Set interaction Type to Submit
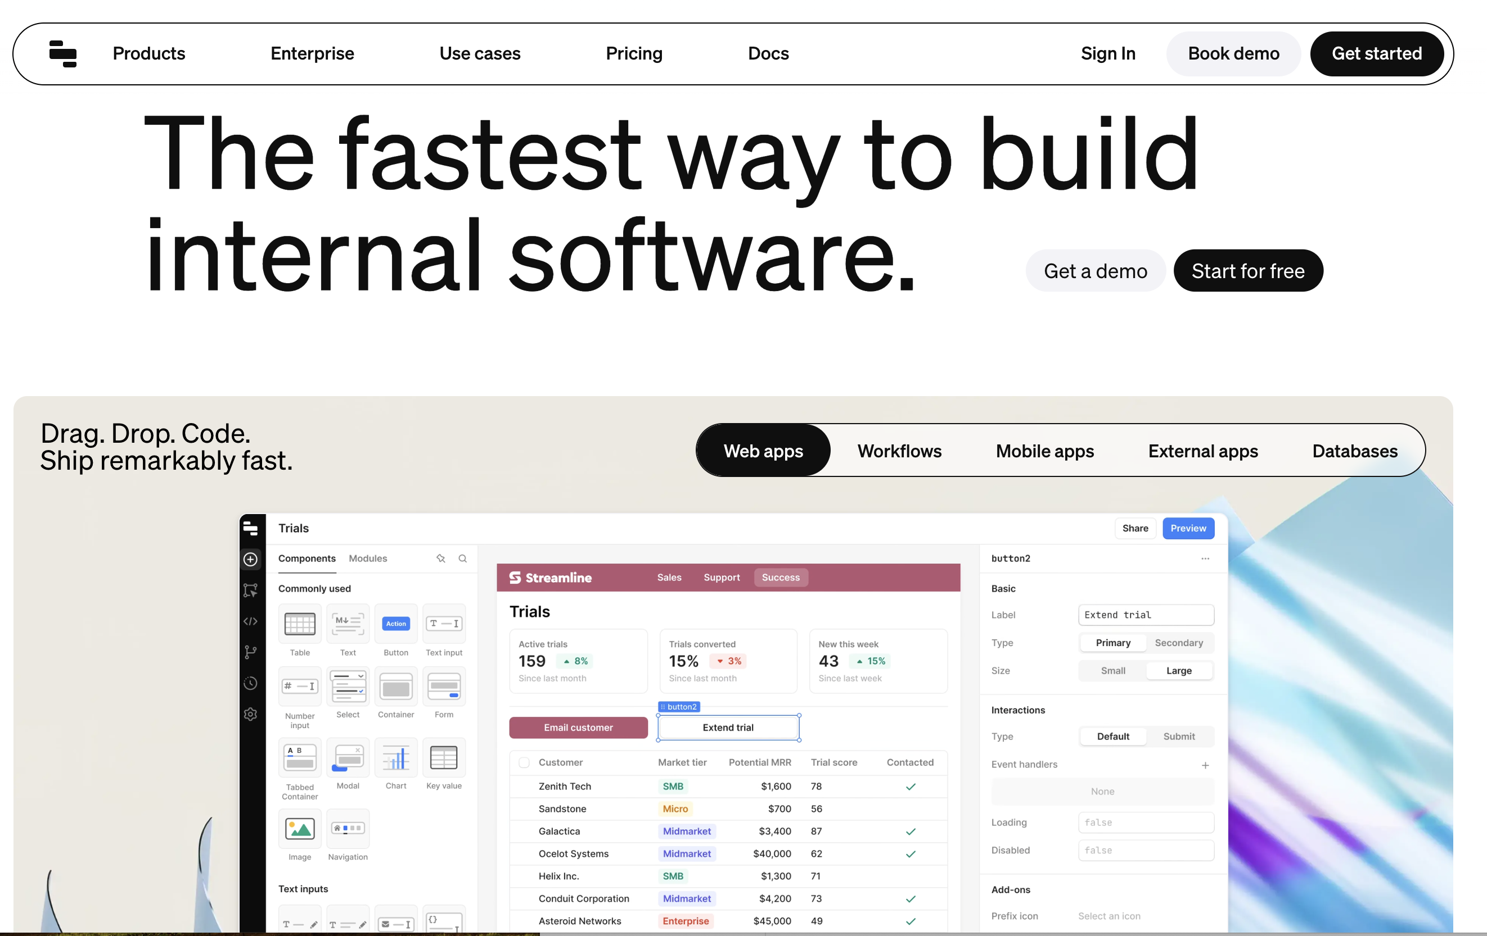The width and height of the screenshot is (1487, 936). (x=1178, y=736)
